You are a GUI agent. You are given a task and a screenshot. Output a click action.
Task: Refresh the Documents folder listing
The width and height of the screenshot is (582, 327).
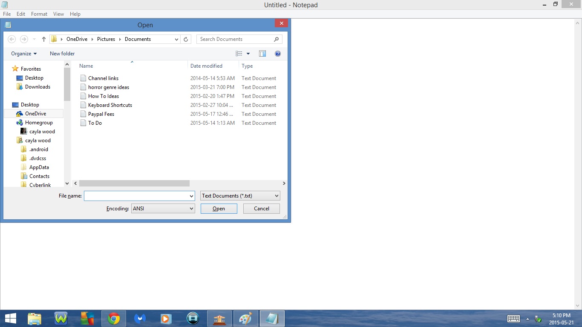click(x=186, y=39)
